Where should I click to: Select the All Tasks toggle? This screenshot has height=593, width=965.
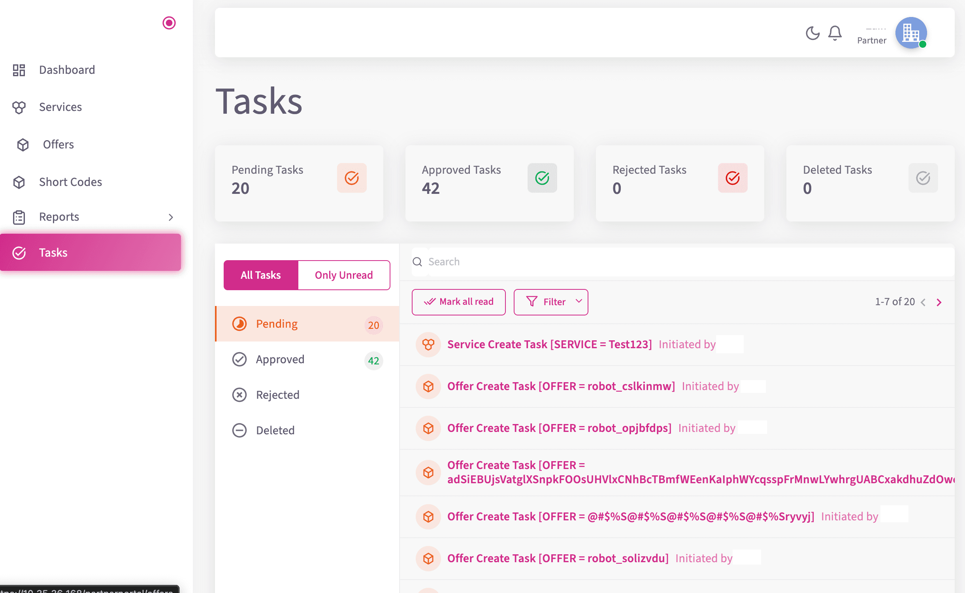[x=261, y=275]
